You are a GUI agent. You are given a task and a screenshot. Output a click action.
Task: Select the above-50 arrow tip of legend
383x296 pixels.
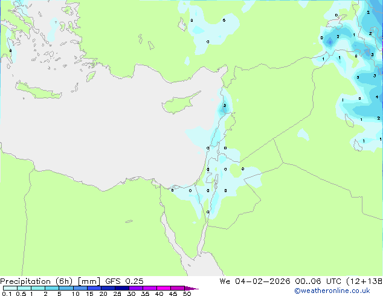(191, 288)
